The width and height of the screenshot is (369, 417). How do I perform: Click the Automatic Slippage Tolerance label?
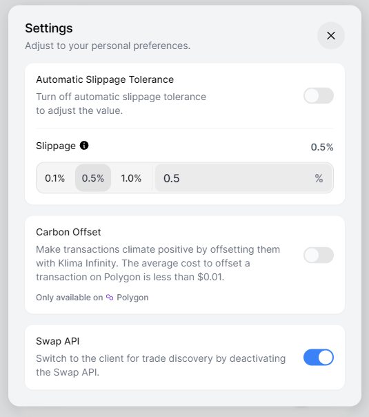click(x=105, y=79)
